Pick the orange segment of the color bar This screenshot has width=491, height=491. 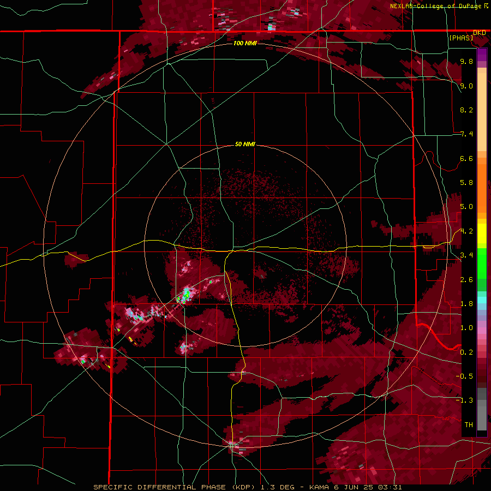(482, 188)
